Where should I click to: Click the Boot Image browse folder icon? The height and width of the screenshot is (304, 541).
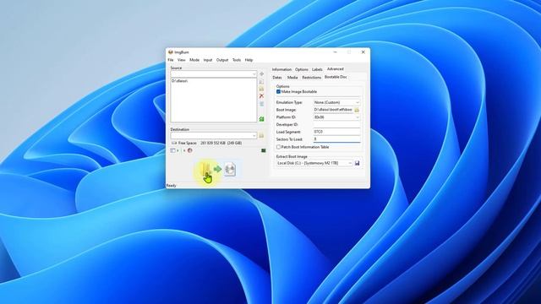click(x=357, y=110)
